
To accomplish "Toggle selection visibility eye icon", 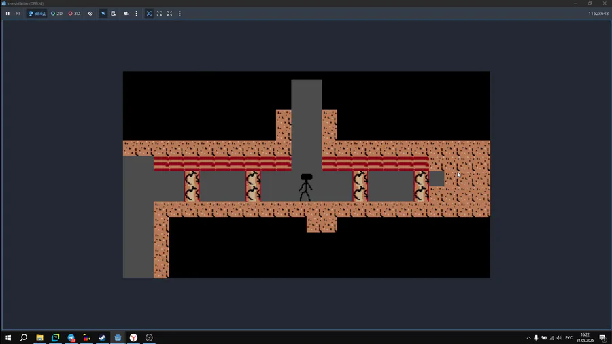I will click(x=90, y=14).
